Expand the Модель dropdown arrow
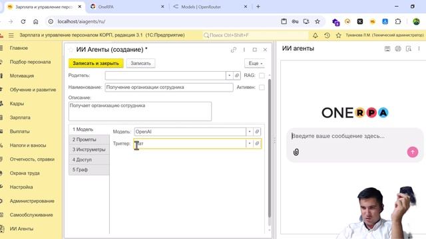The image size is (426, 239). click(x=250, y=131)
